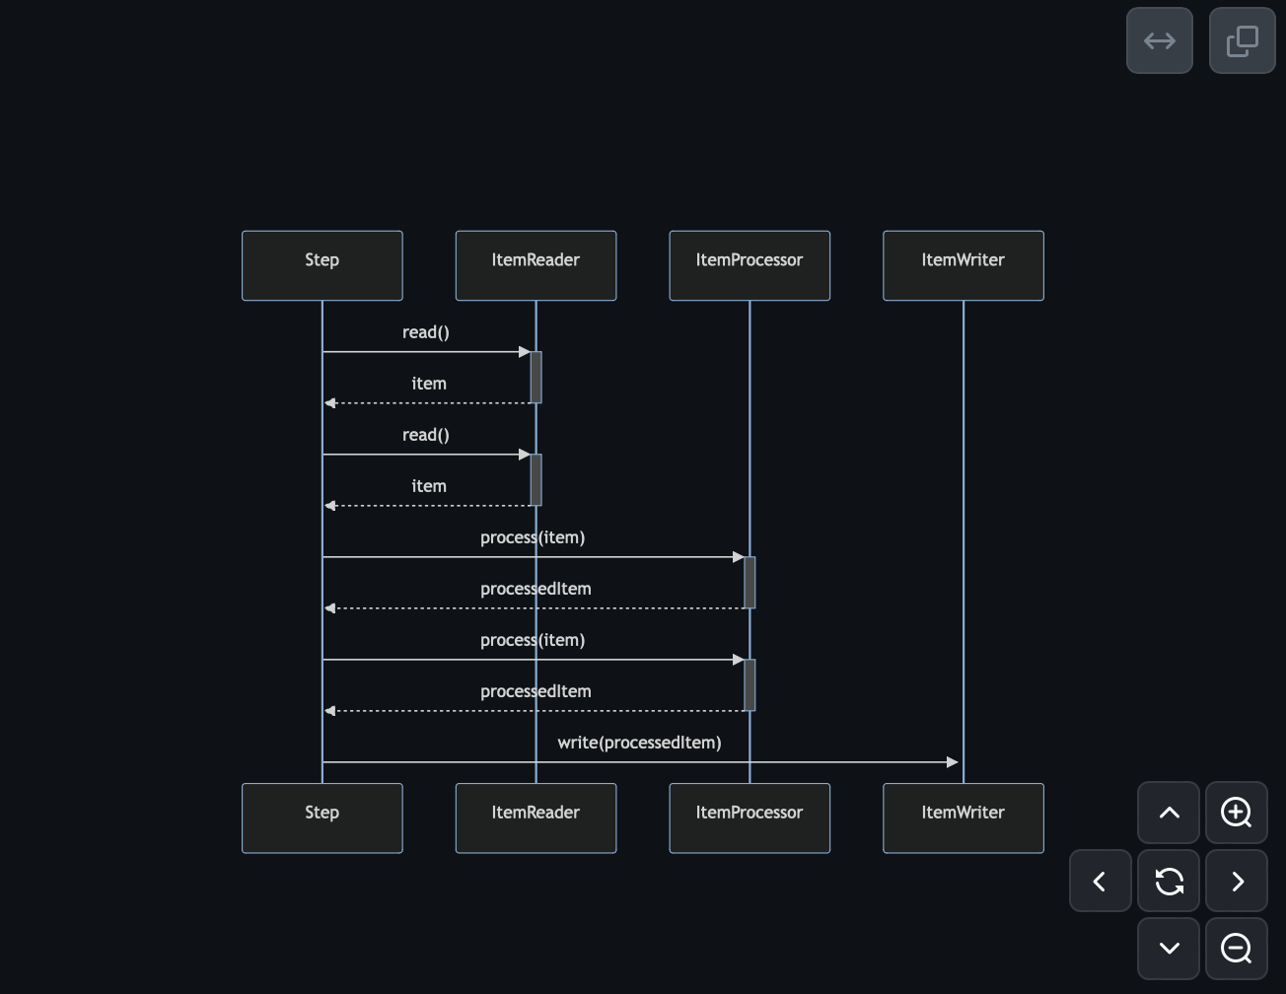The height and width of the screenshot is (994, 1286).
Task: Click the top ItemWriter participant box
Action: click(963, 265)
